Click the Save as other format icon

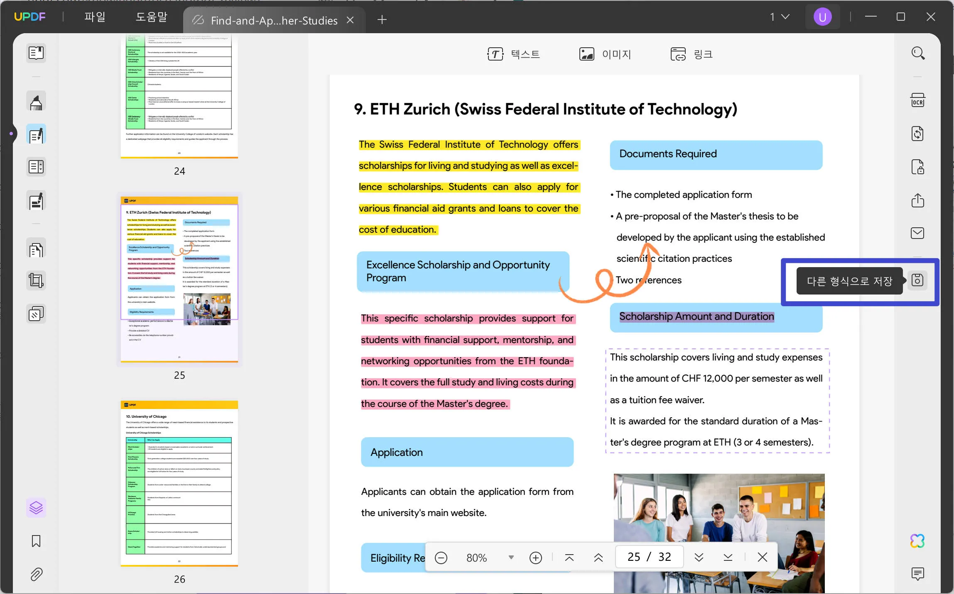point(917,280)
